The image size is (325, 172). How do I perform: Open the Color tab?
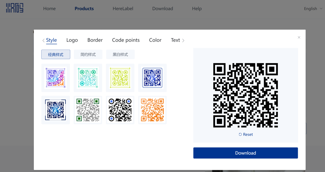pos(155,40)
